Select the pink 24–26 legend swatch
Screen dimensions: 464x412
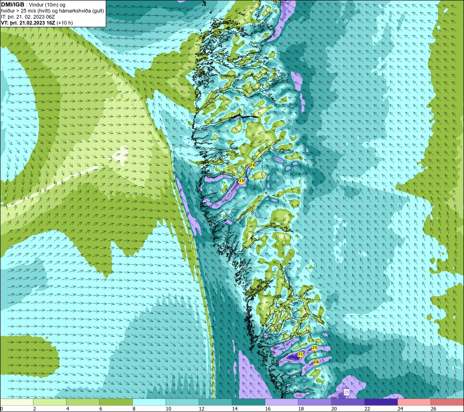point(414,402)
